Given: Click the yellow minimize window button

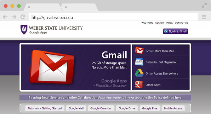Looking at the screenshot, I should pos(12,6).
